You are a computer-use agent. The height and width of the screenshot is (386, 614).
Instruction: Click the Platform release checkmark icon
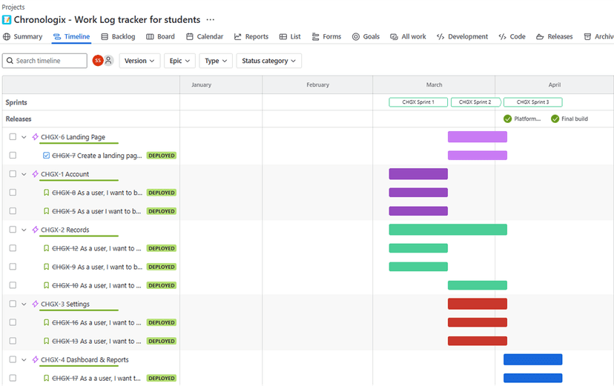(x=507, y=119)
